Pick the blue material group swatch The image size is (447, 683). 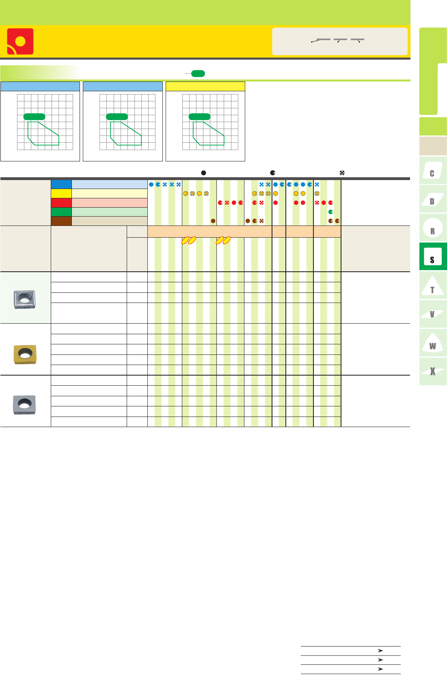61,184
